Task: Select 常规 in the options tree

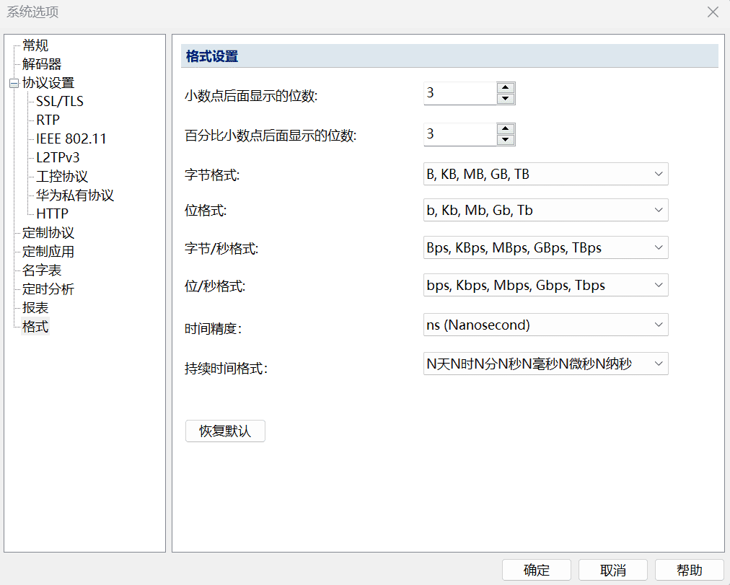Action: click(x=35, y=45)
